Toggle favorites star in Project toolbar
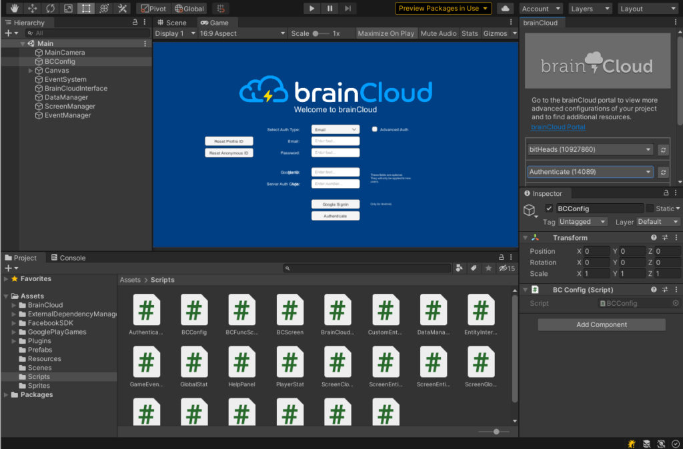 click(488, 268)
